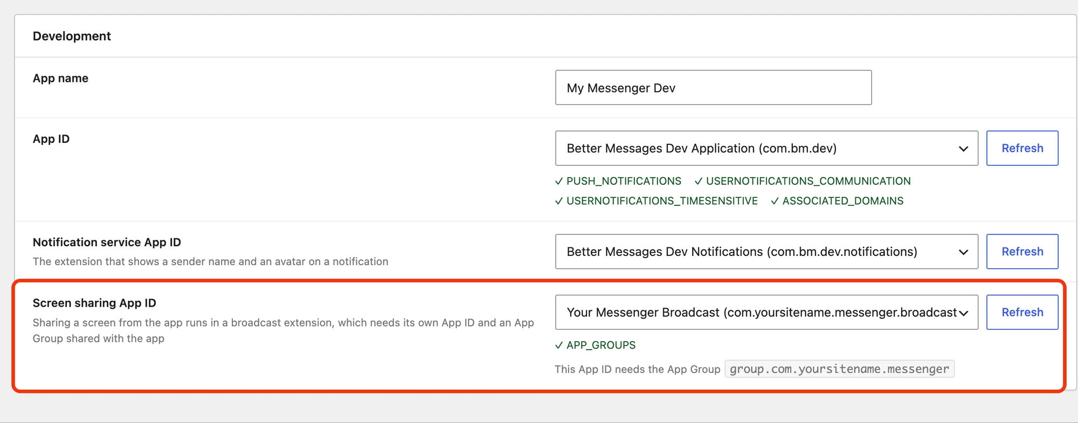Click the ASSOCIATED_DOMAINS capability text

tap(843, 201)
